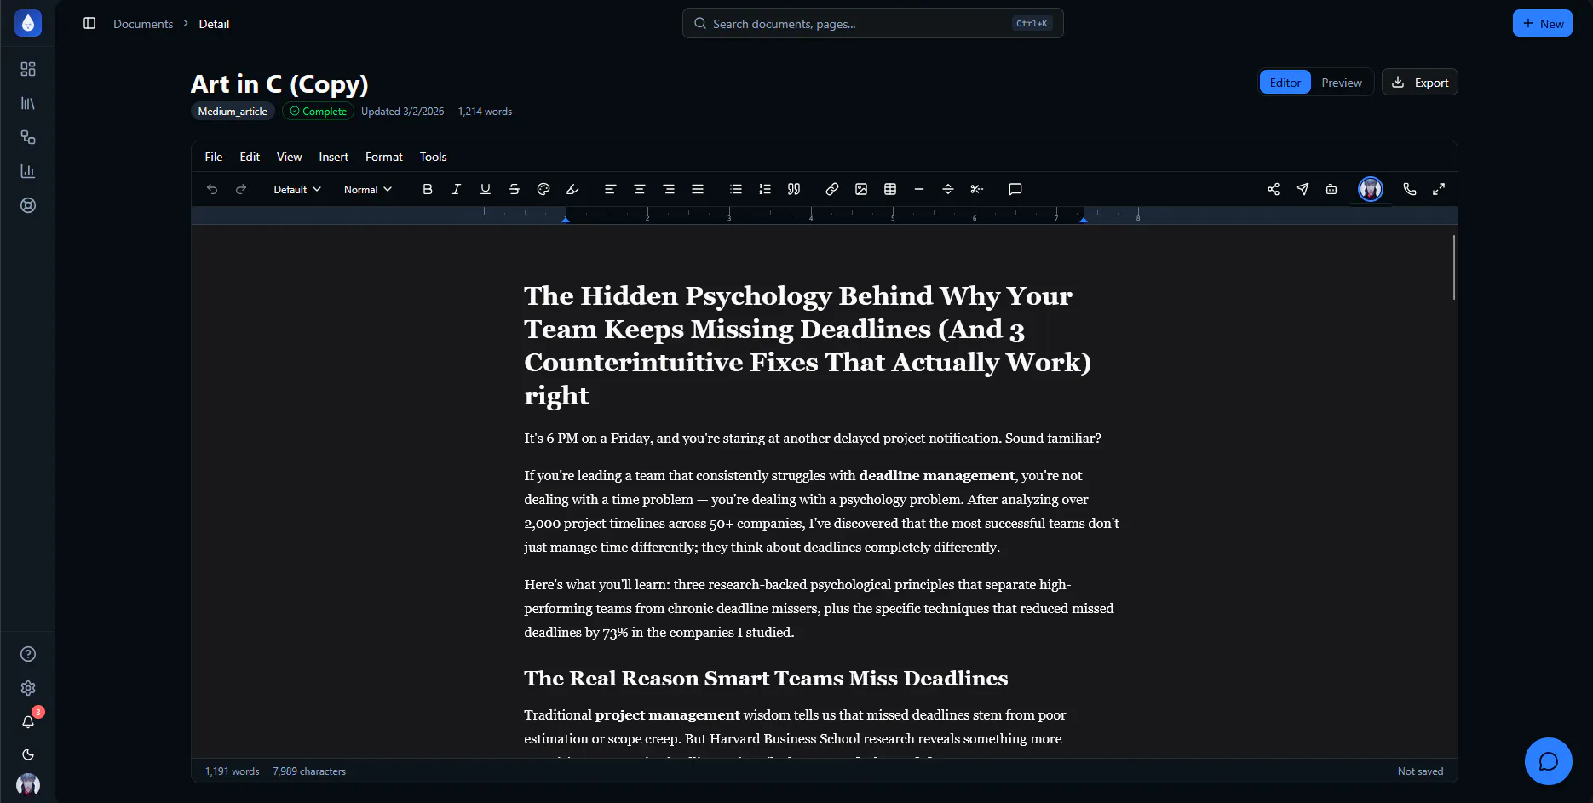Open the shapes/components icon in sidebar

click(28, 137)
